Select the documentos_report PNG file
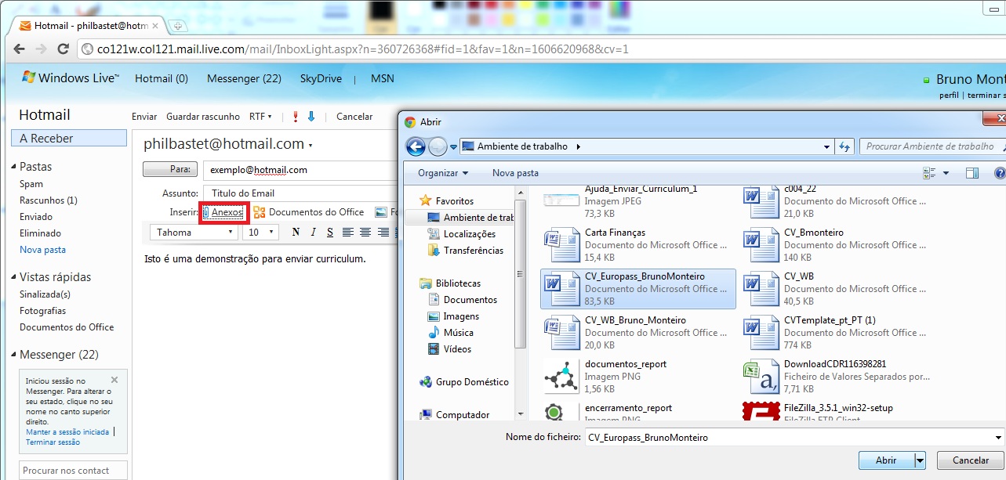The image size is (1006, 480). 637,377
